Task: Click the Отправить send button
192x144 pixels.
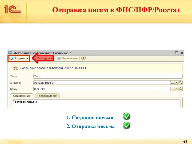Action: tap(19, 58)
